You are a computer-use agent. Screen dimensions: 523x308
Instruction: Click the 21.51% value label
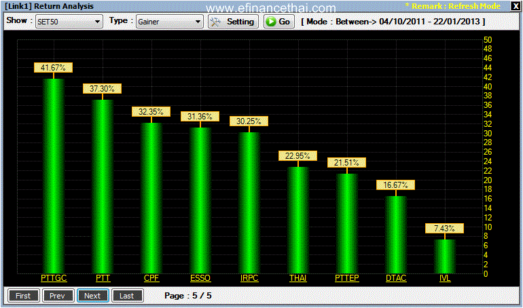point(346,163)
